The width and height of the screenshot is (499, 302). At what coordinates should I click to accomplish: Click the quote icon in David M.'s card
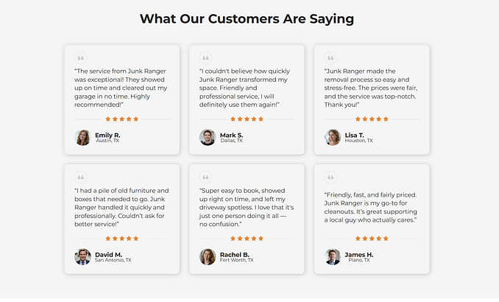tap(81, 177)
